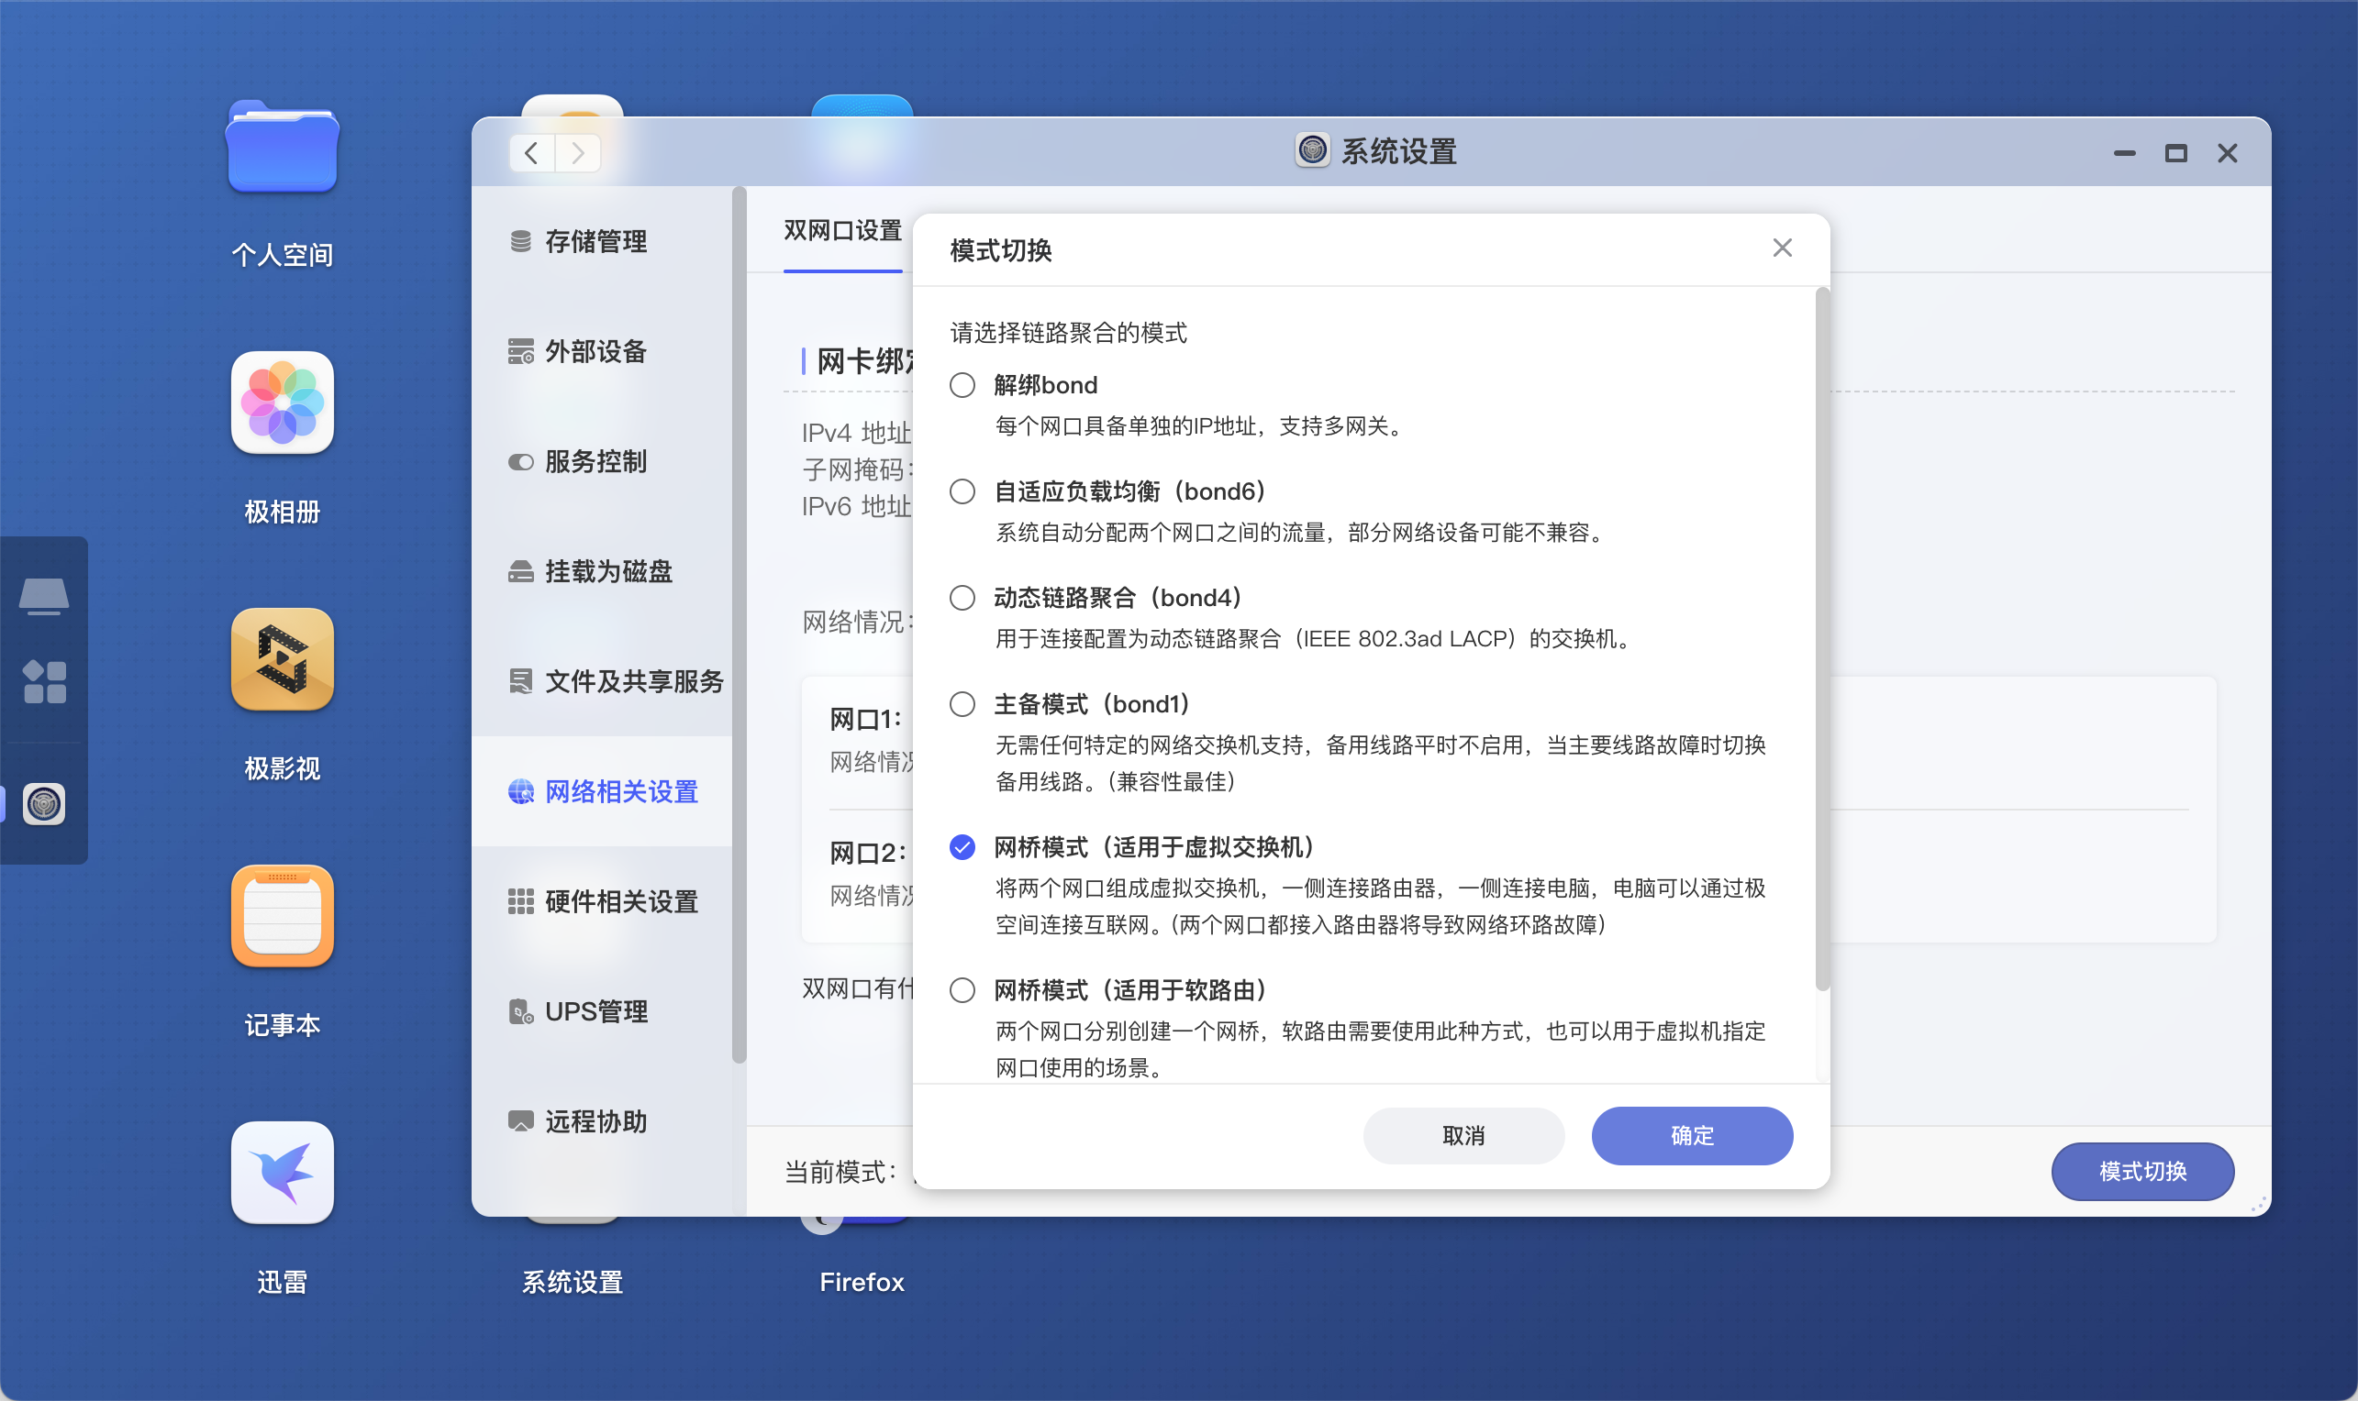Viewport: 2358px width, 1401px height.
Task: Click the 网络相关设置 globe icon
Action: click(520, 791)
